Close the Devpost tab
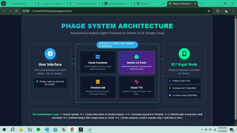This screenshot has height=133, width=237. click(163, 4)
